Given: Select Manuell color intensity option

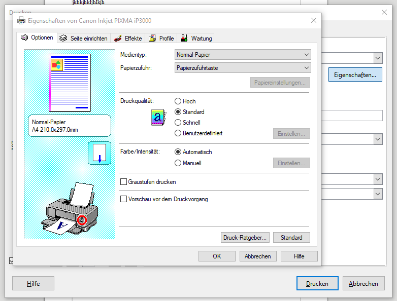Looking at the screenshot, I should 178,163.
